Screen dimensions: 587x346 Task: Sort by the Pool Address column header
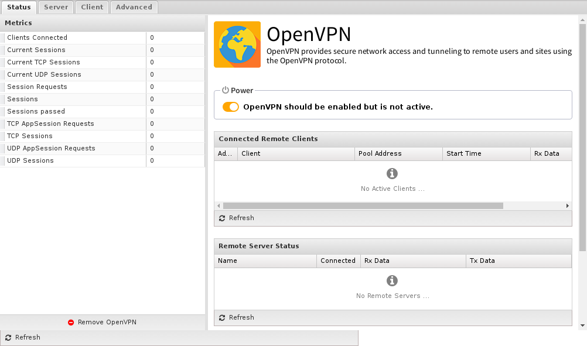399,154
